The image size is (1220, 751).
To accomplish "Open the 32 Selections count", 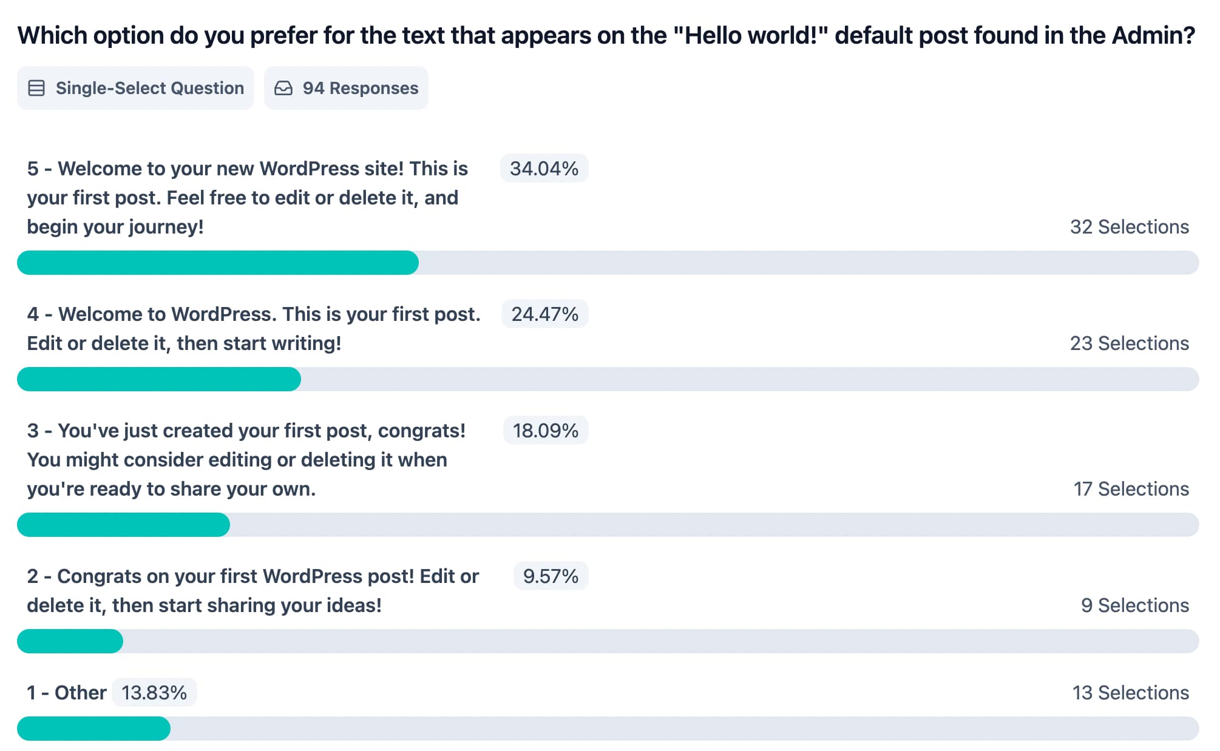I will (x=1129, y=227).
